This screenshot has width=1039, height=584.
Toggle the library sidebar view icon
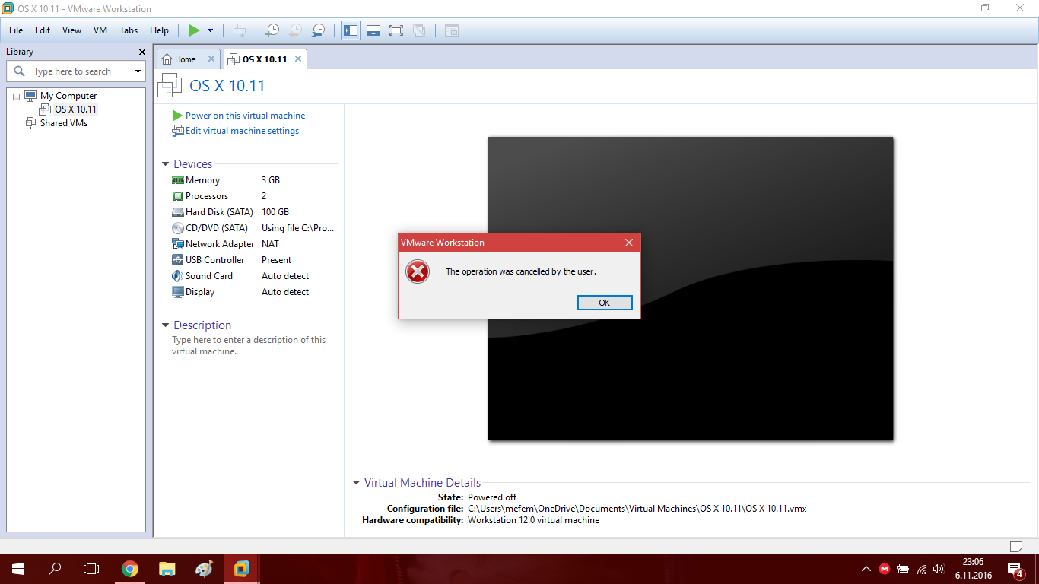351,30
